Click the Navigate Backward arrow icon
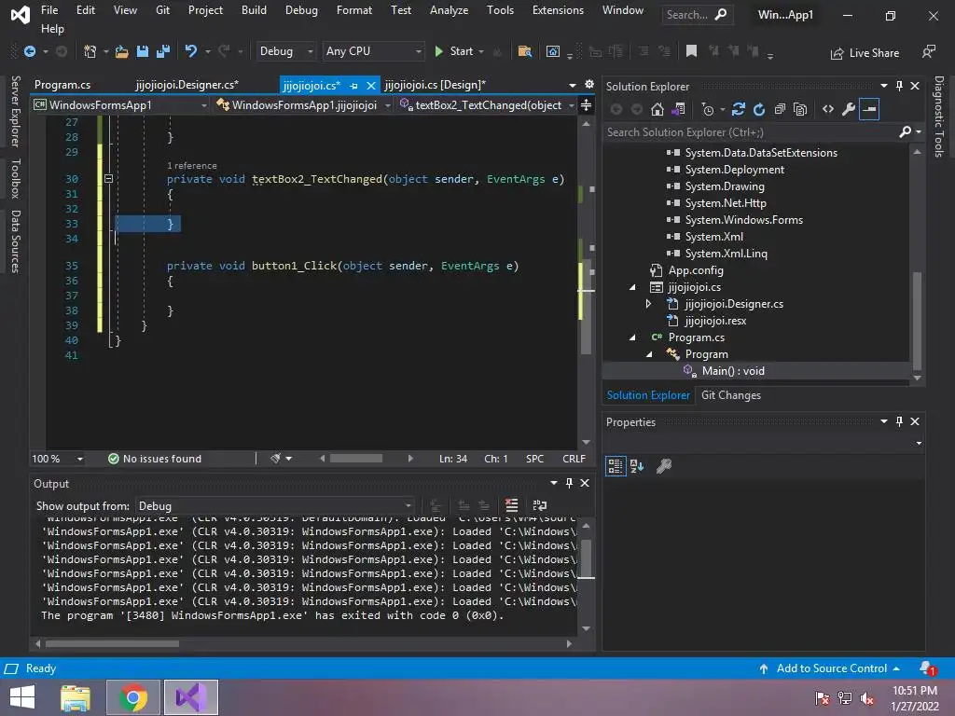 click(29, 52)
